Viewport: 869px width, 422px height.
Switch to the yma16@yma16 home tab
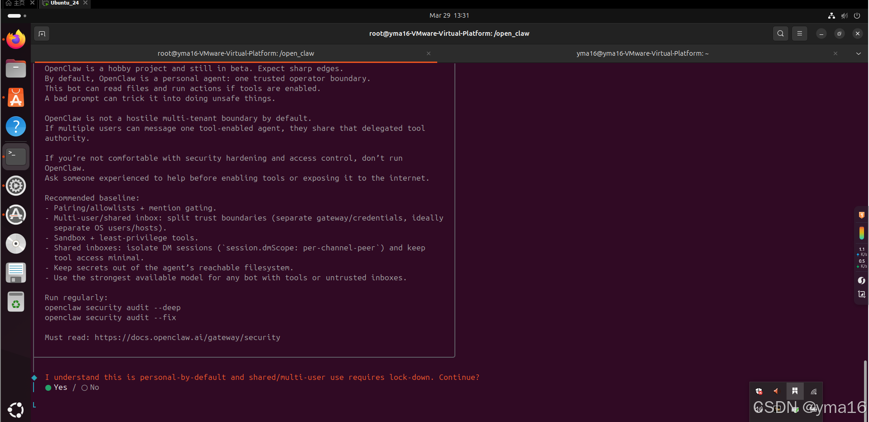click(x=642, y=53)
